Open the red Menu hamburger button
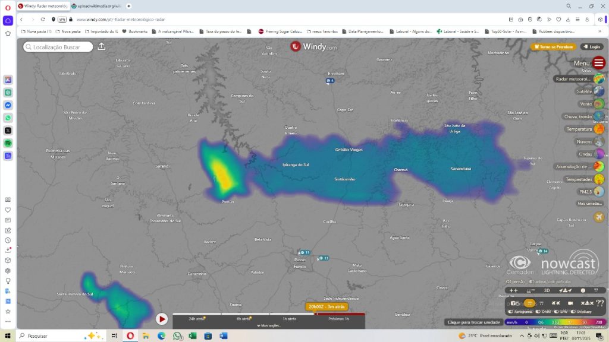This screenshot has width=609, height=342. click(599, 63)
